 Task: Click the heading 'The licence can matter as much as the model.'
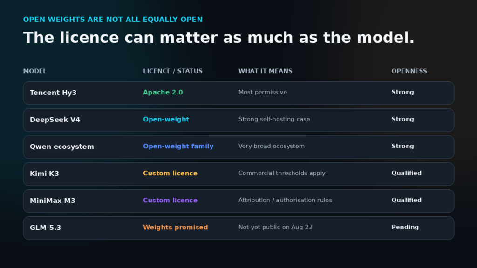point(219,38)
